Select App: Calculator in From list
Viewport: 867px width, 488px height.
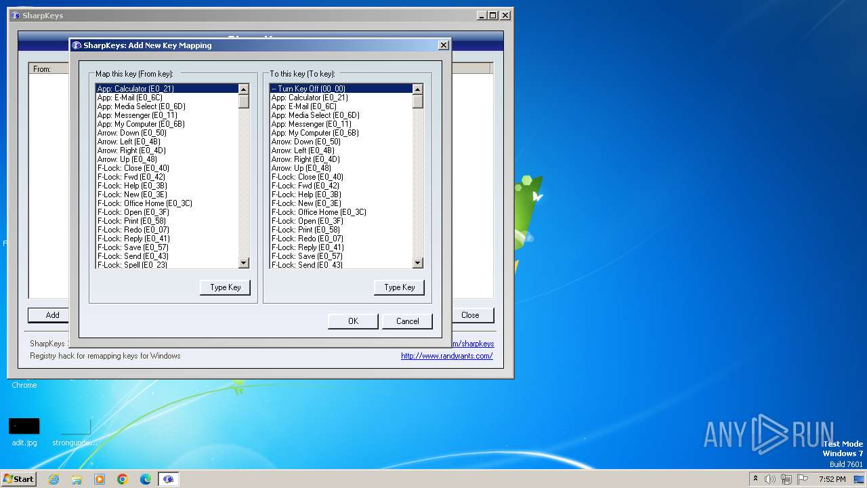[x=167, y=89]
